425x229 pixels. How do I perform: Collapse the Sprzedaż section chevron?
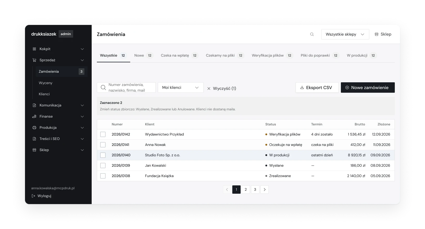tap(82, 60)
